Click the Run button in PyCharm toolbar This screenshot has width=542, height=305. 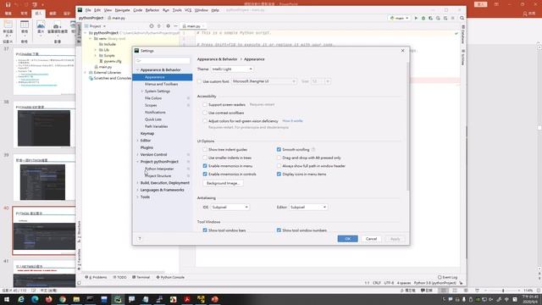416,18
